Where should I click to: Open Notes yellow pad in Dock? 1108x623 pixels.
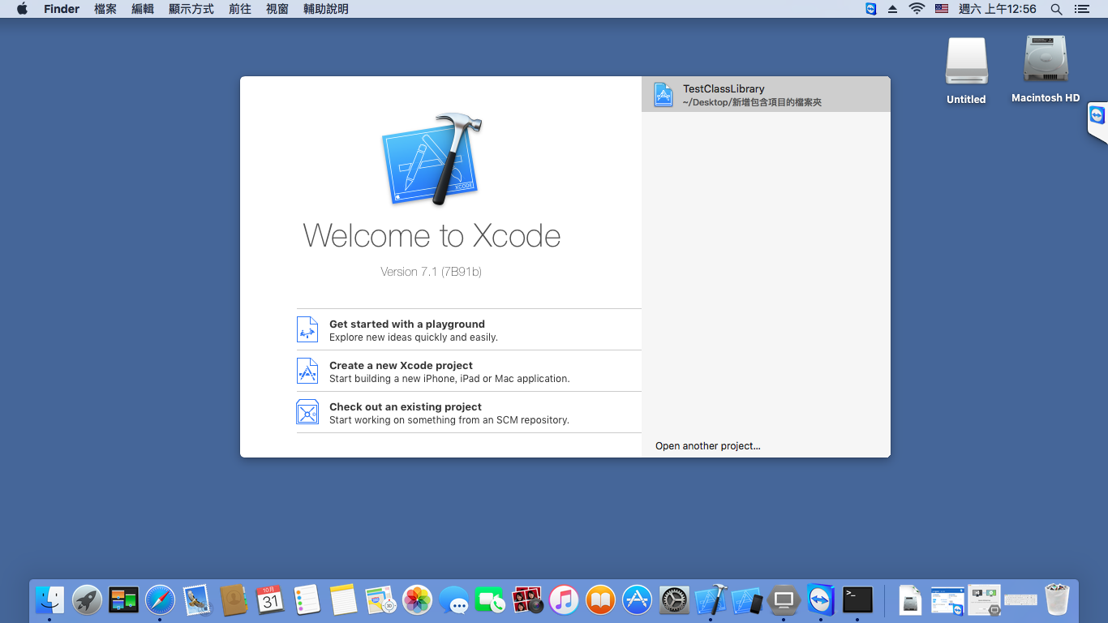pos(344,600)
